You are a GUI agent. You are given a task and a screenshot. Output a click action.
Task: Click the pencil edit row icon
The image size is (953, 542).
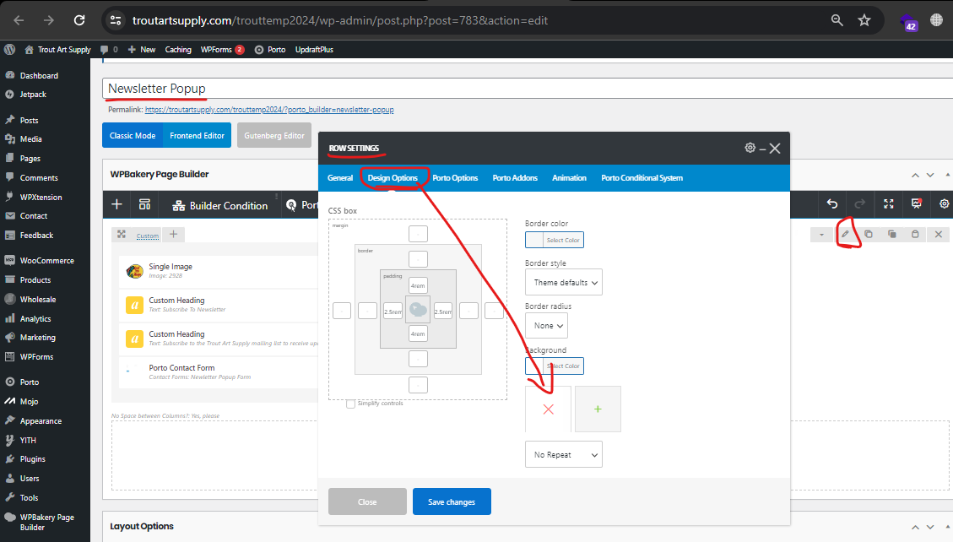pos(845,234)
